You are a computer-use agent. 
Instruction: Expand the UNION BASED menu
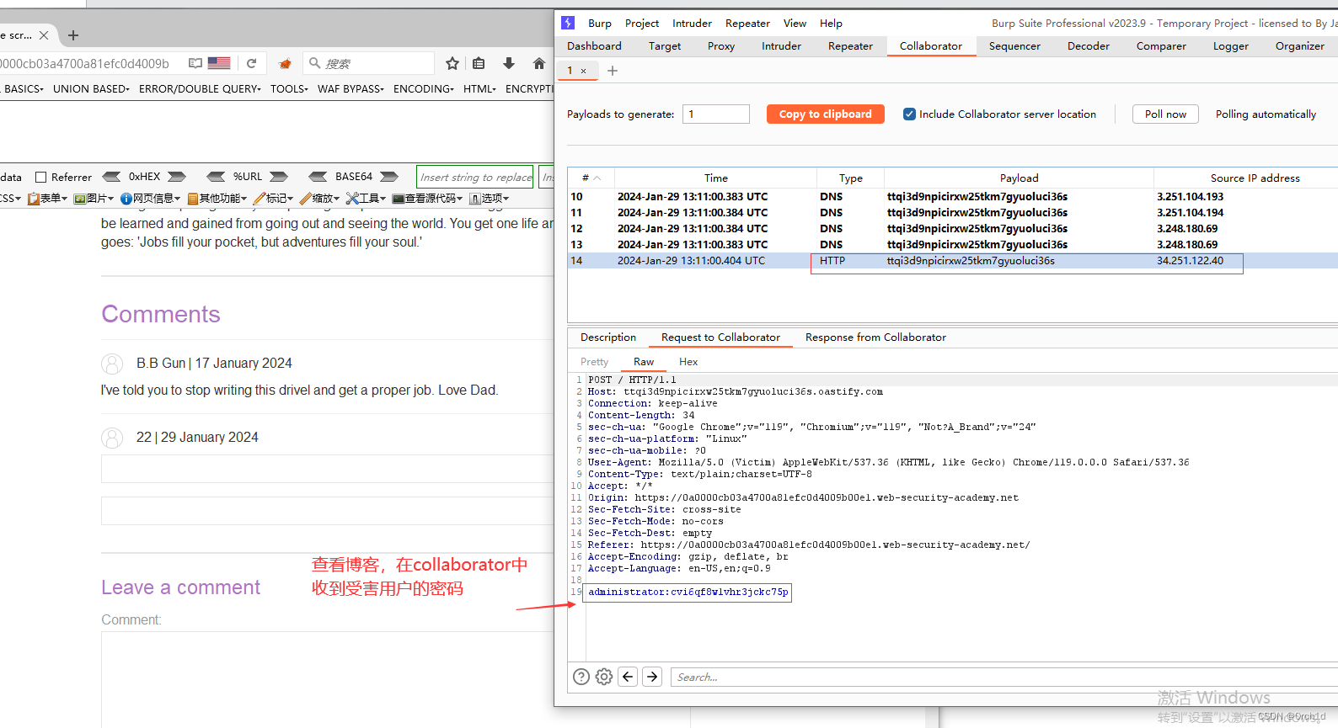click(91, 88)
